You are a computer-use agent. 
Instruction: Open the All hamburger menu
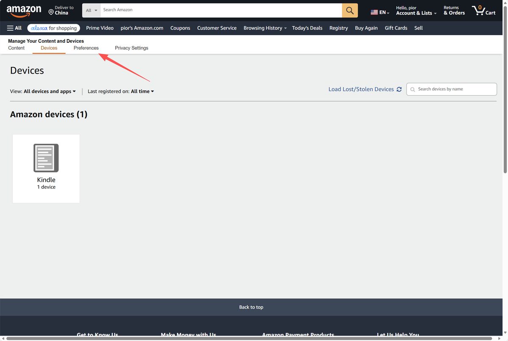pyautogui.click(x=14, y=28)
